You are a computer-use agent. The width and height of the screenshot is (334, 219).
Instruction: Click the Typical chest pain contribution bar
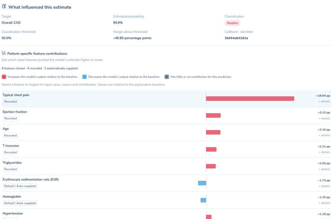tap(250, 99)
